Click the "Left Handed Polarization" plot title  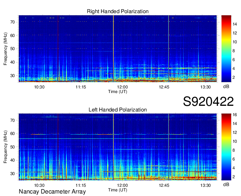(118, 110)
